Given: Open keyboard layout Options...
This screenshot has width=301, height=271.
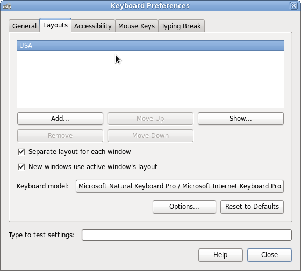Looking at the screenshot, I should point(184,207).
